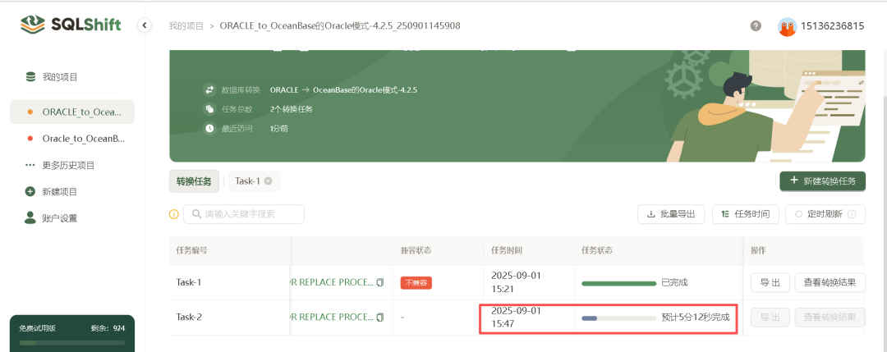Viewport: 887px width, 352px height.
Task: Click the Task-1 completed progress bar
Action: click(x=619, y=283)
